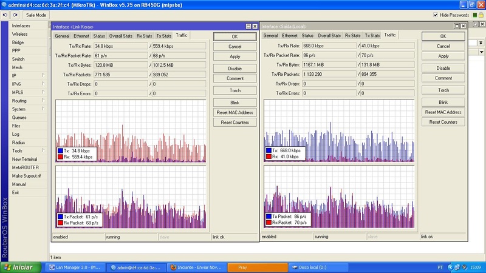Viewport: 486px width, 273px height.
Task: Click red Rx swatch in Link Kerax rate graph
Action: (60, 157)
